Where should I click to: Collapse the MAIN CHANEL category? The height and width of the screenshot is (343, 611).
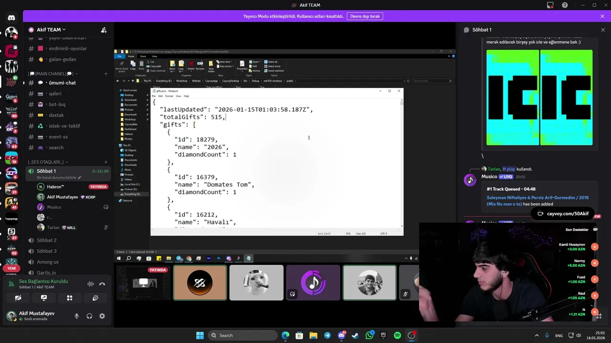[x=53, y=74]
